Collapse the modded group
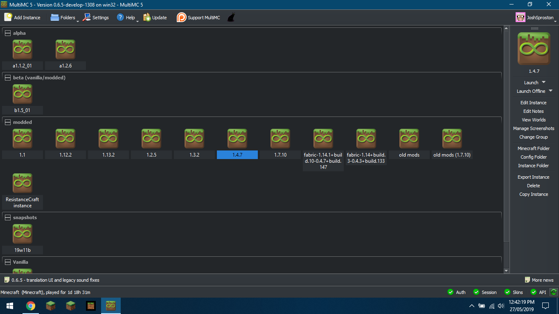 8,122
